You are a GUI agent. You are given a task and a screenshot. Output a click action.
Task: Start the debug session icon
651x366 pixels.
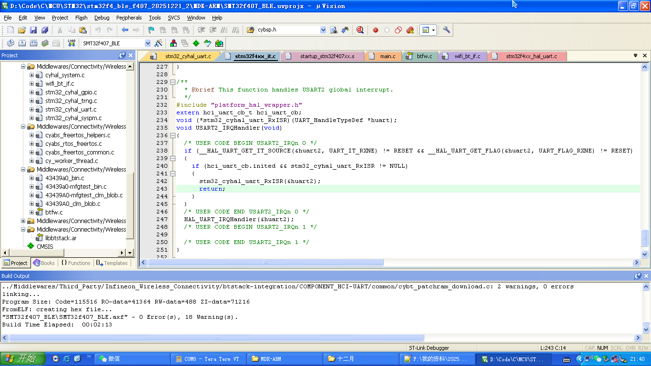pos(360,30)
